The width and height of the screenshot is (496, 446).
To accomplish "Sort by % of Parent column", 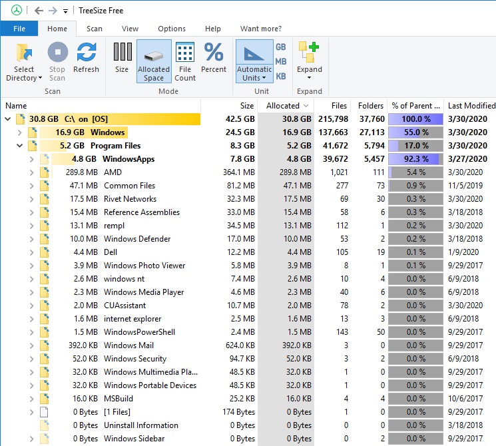I will [x=415, y=106].
